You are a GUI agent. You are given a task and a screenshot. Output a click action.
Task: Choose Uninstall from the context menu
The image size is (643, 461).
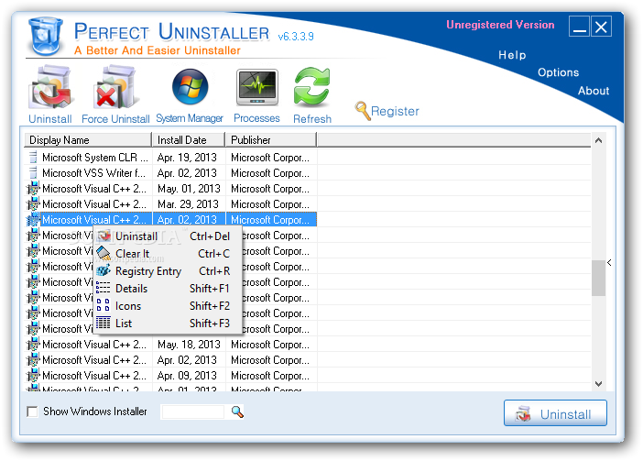(x=169, y=236)
